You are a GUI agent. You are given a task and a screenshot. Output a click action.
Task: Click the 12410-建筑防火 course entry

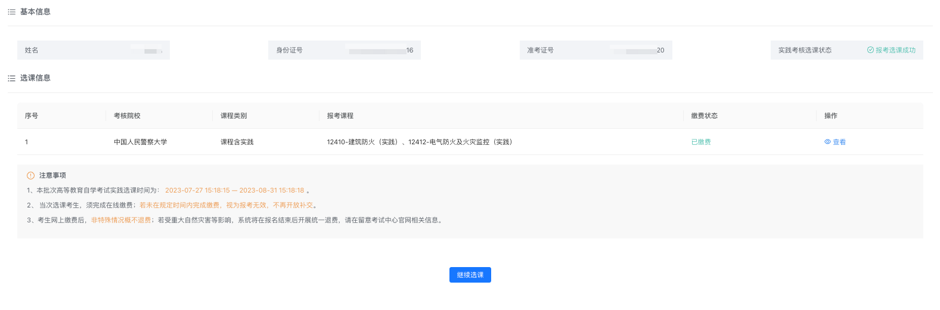click(x=362, y=142)
